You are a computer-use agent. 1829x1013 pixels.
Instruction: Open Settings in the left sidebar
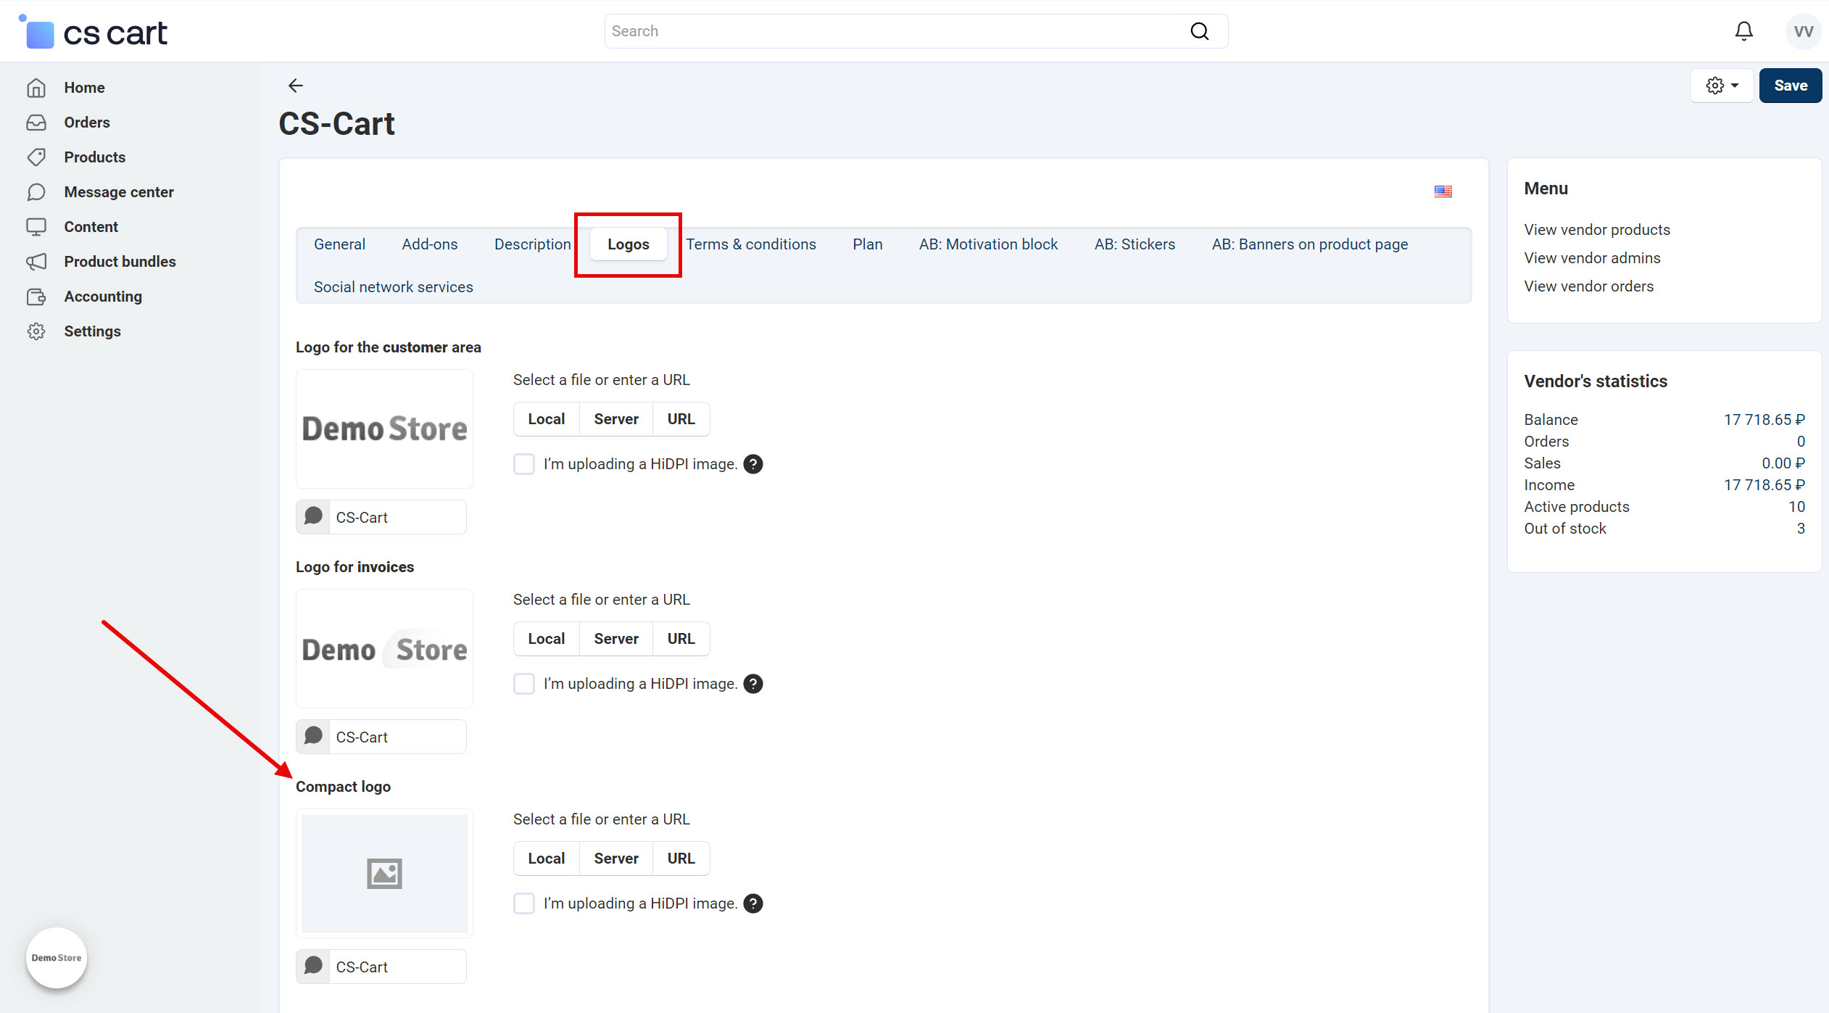92,331
